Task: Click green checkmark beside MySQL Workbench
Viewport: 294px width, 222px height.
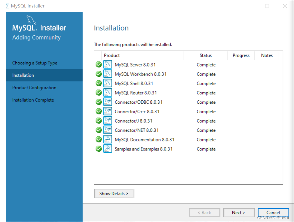Action: click(98, 74)
